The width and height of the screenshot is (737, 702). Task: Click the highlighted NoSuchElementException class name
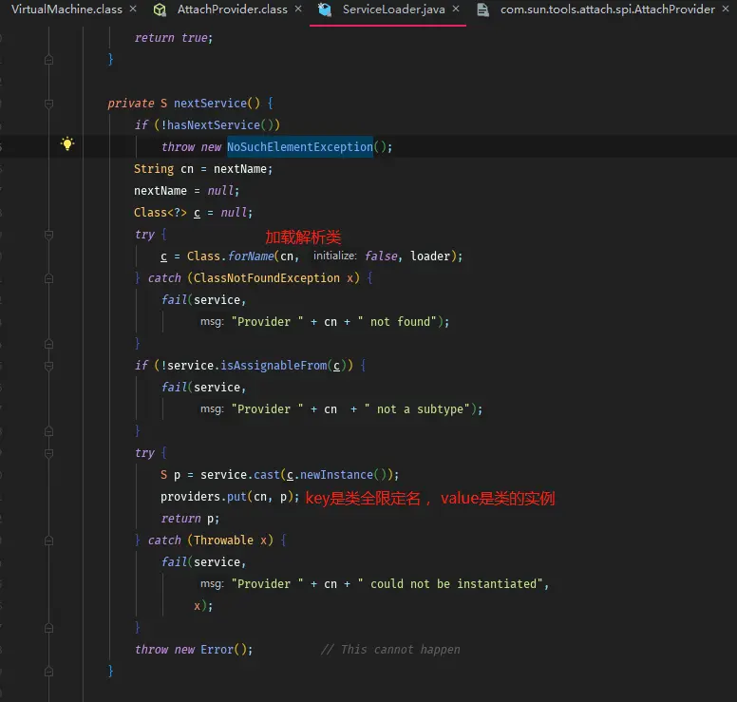pyautogui.click(x=300, y=146)
